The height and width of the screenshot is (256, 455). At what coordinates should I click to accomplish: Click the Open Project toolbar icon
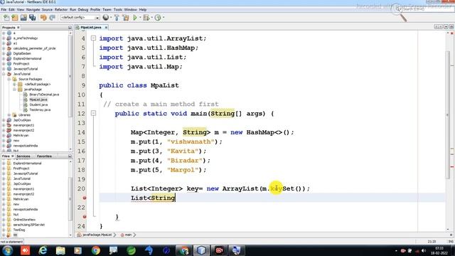click(23, 18)
